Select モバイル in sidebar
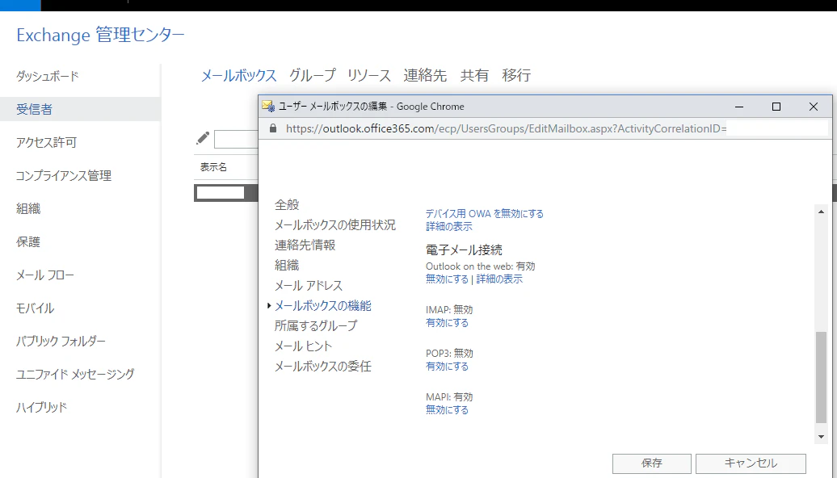 click(x=35, y=308)
